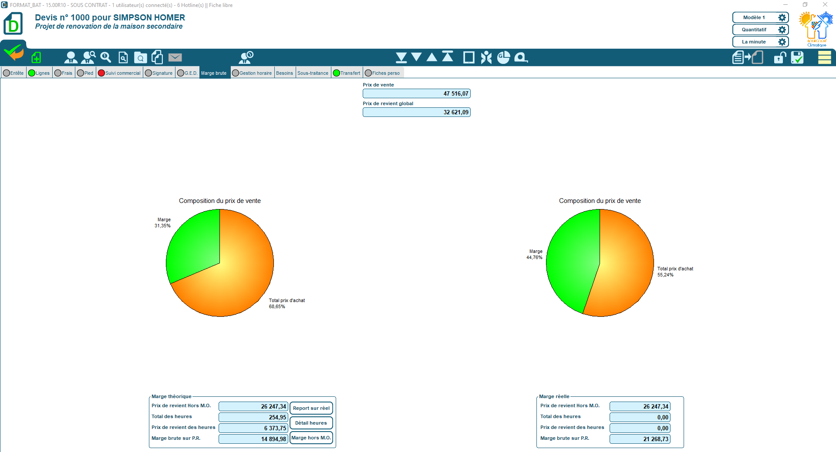The height and width of the screenshot is (452, 836).
Task: Click theoretical Marge brute sur P.R. field
Action: (253, 439)
